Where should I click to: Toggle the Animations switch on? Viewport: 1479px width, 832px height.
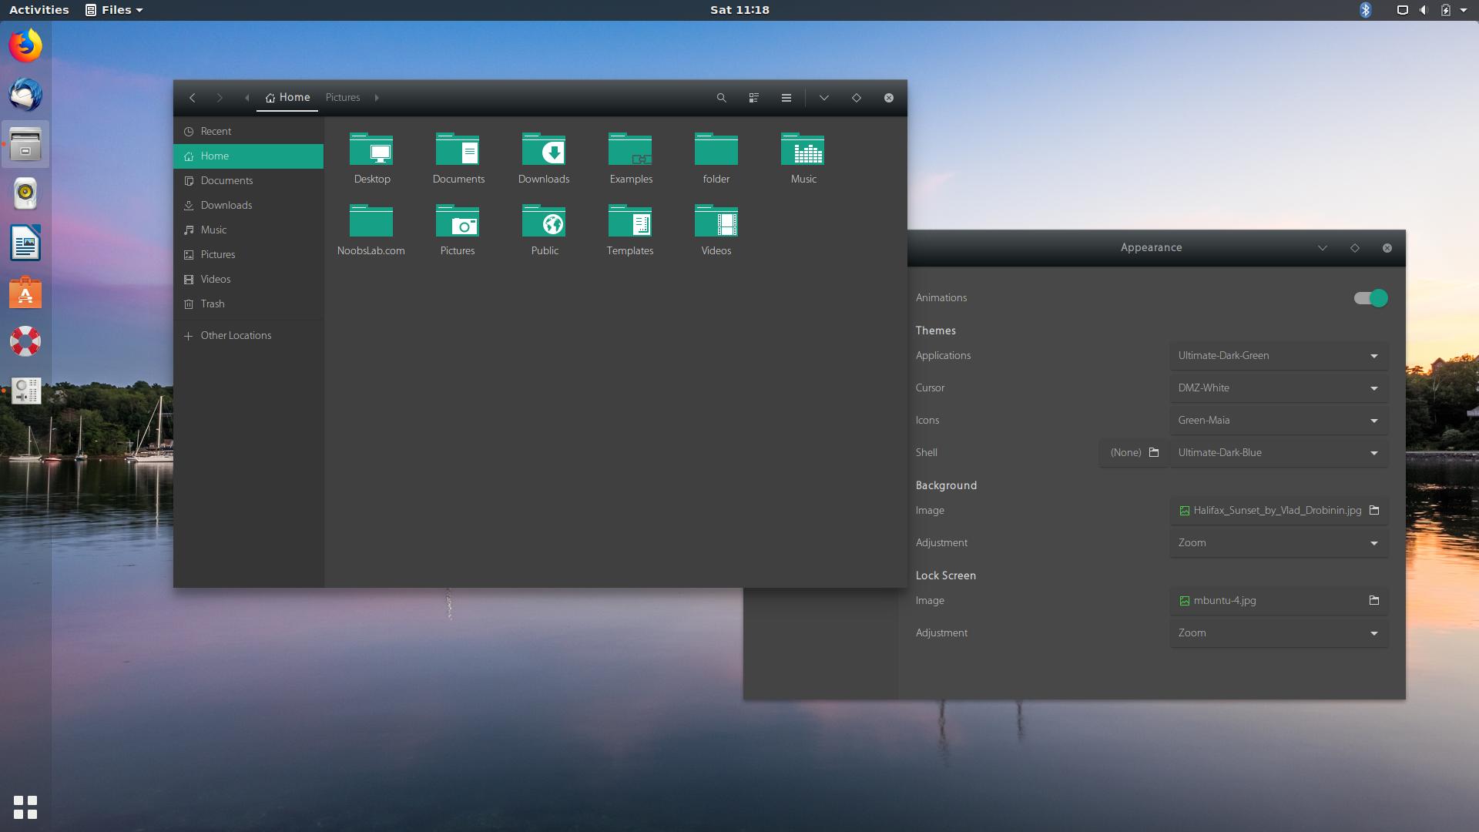point(1368,297)
